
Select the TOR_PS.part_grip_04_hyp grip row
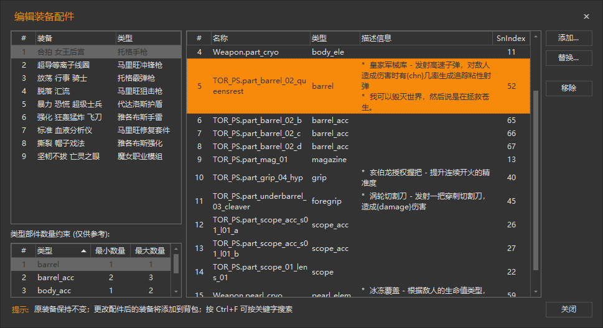tap(258, 178)
